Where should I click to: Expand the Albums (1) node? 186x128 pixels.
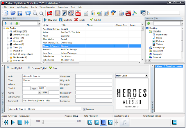[8, 45]
